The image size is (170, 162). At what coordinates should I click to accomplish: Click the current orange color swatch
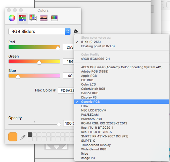(13, 137)
